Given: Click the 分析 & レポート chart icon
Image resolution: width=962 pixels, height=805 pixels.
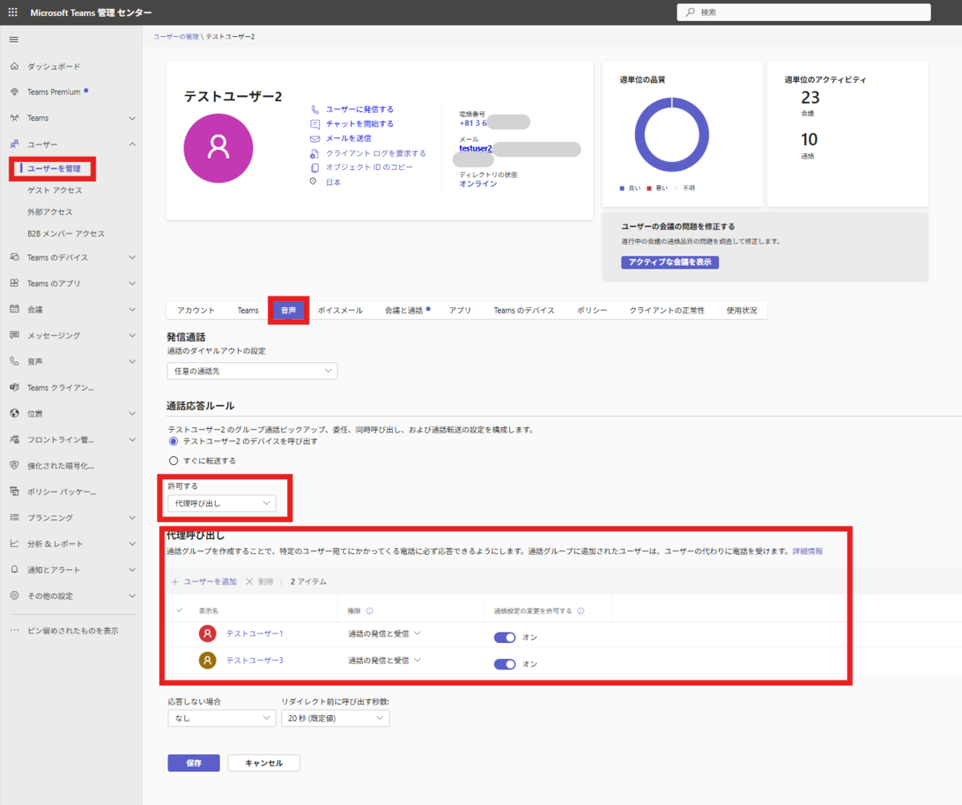Looking at the screenshot, I should [x=14, y=544].
